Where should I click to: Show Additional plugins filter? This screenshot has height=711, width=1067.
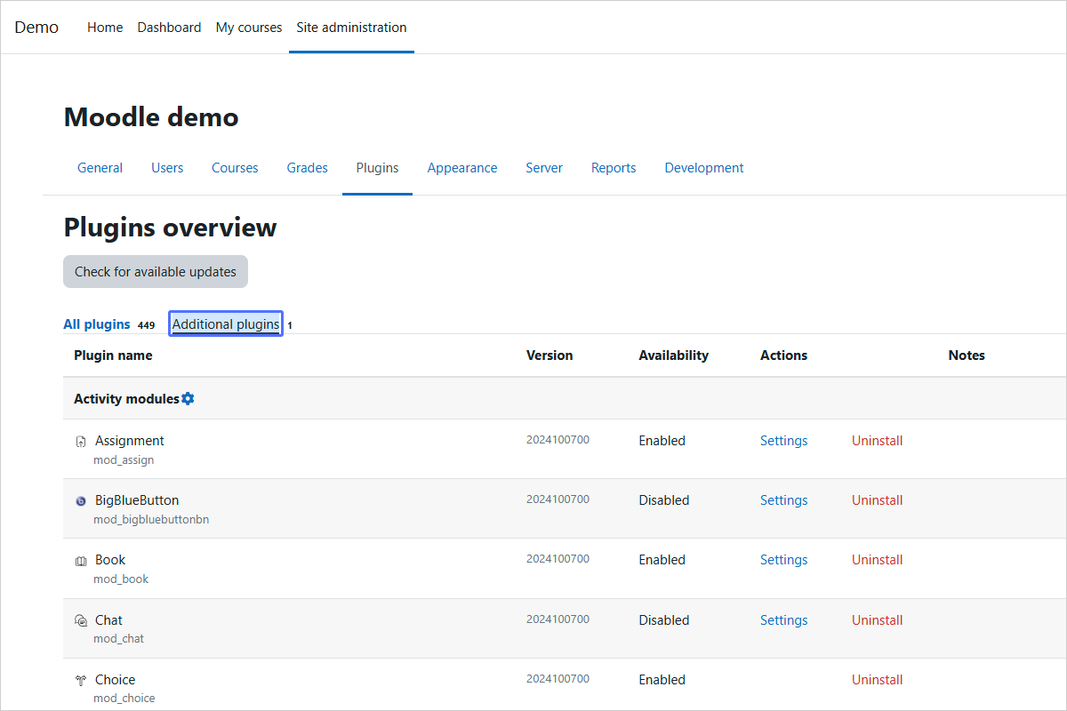226,324
